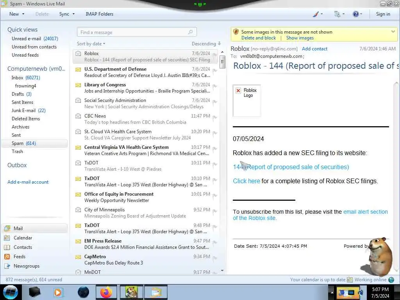Open the paintbrush colorizer icon

tap(316, 14)
